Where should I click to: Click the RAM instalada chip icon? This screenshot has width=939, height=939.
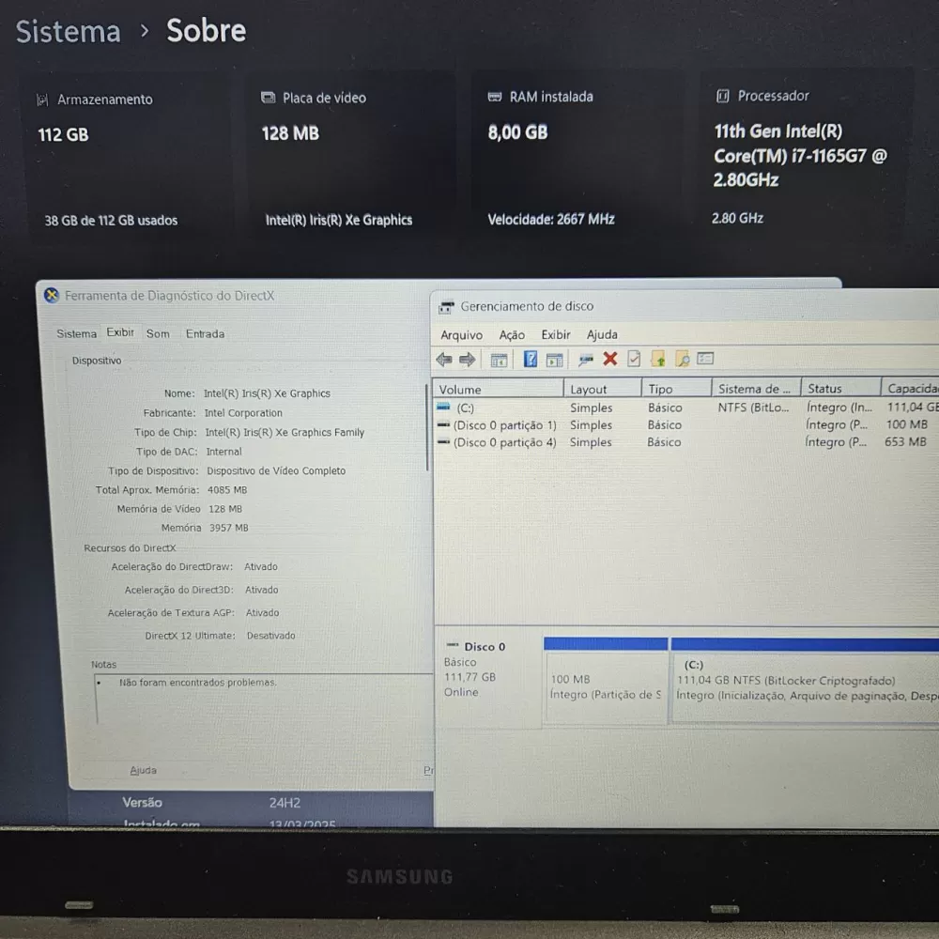(495, 97)
